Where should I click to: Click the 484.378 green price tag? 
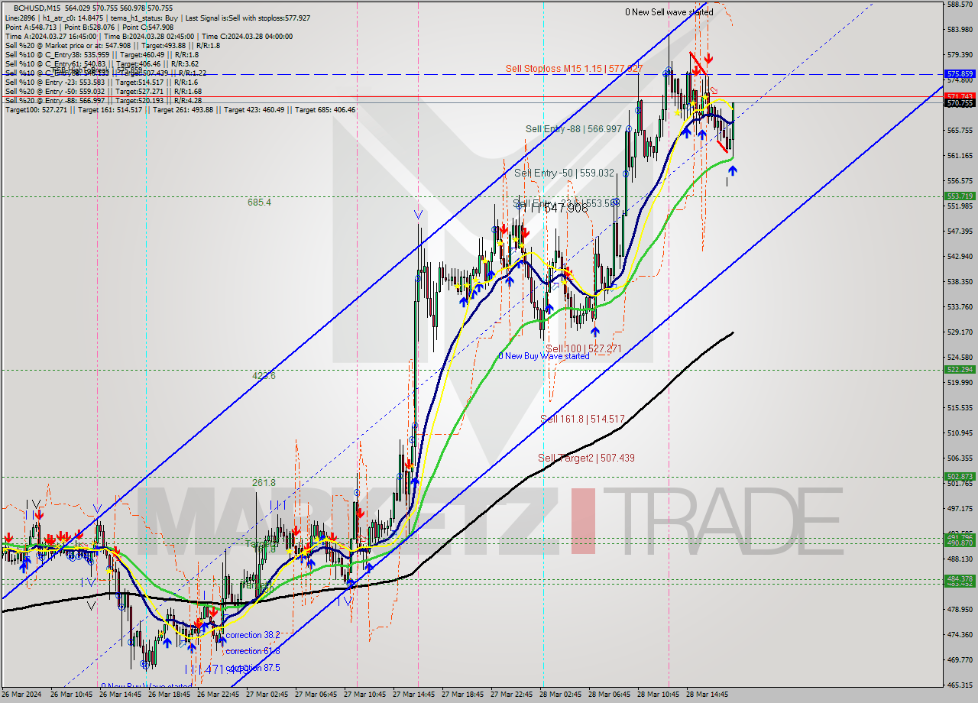click(x=960, y=578)
